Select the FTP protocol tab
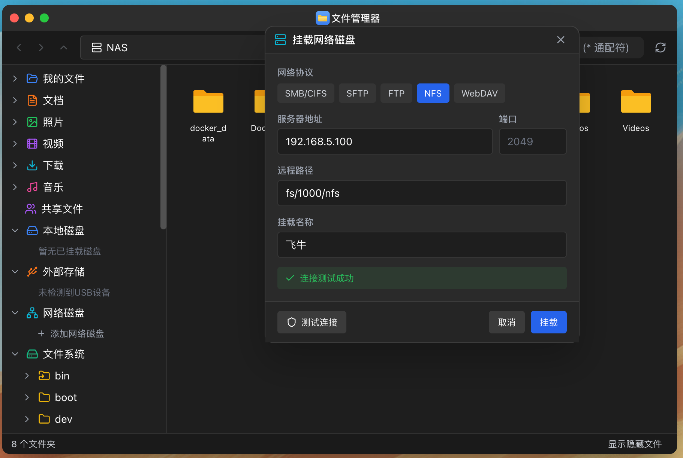Viewport: 683px width, 458px height. click(396, 93)
